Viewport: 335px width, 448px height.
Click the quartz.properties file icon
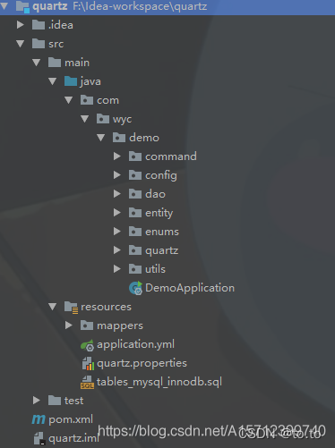88,363
